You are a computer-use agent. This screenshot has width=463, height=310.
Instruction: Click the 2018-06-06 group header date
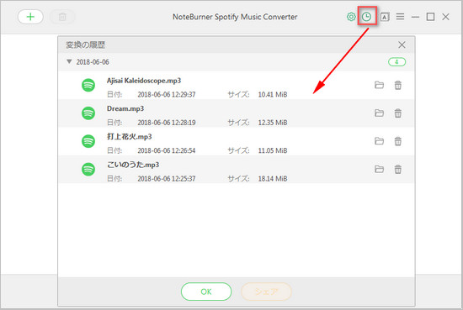point(93,62)
